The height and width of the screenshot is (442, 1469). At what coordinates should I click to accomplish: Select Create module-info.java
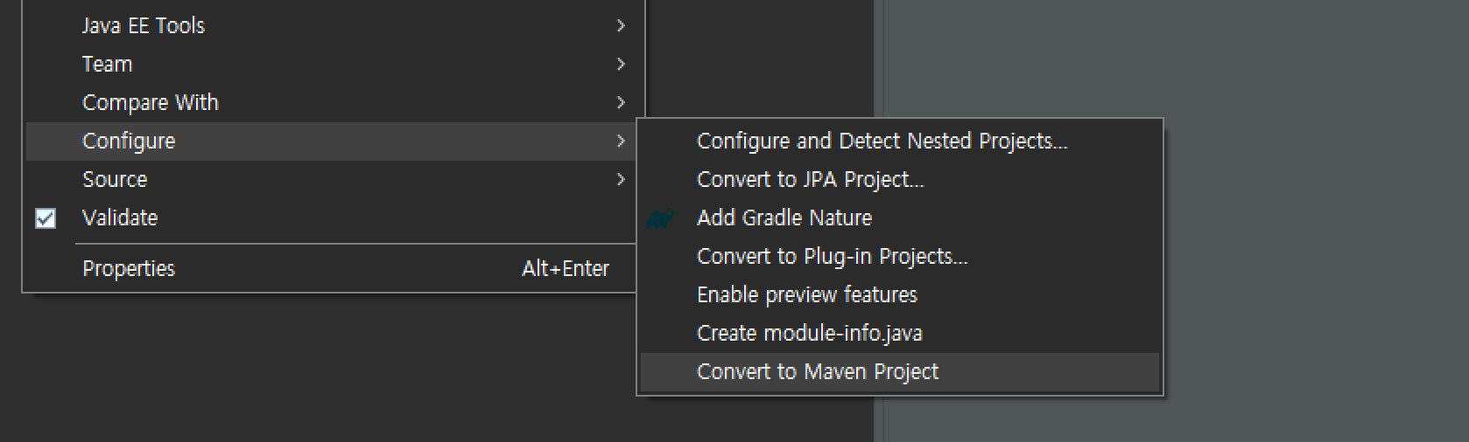[900, 334]
